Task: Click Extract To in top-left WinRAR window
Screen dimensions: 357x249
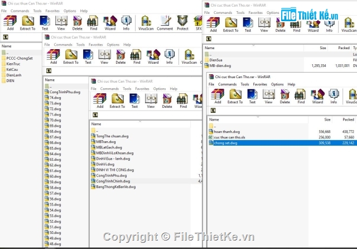Action: pyautogui.click(x=27, y=23)
